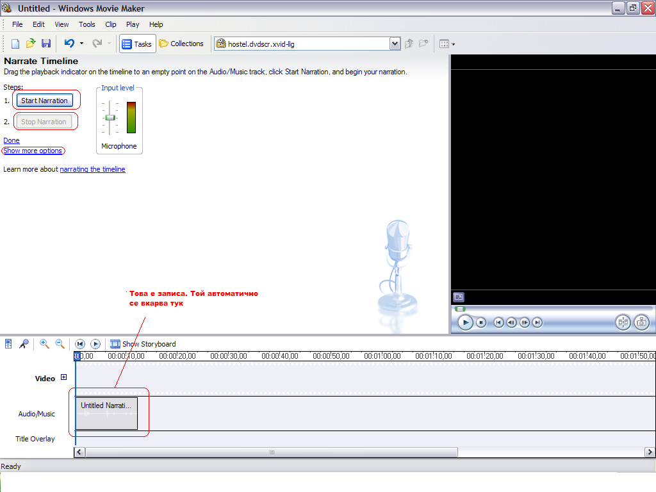Screen dimensions: 656x492
Task: Click the Narrate Timeline microphone icon
Action: (24, 344)
